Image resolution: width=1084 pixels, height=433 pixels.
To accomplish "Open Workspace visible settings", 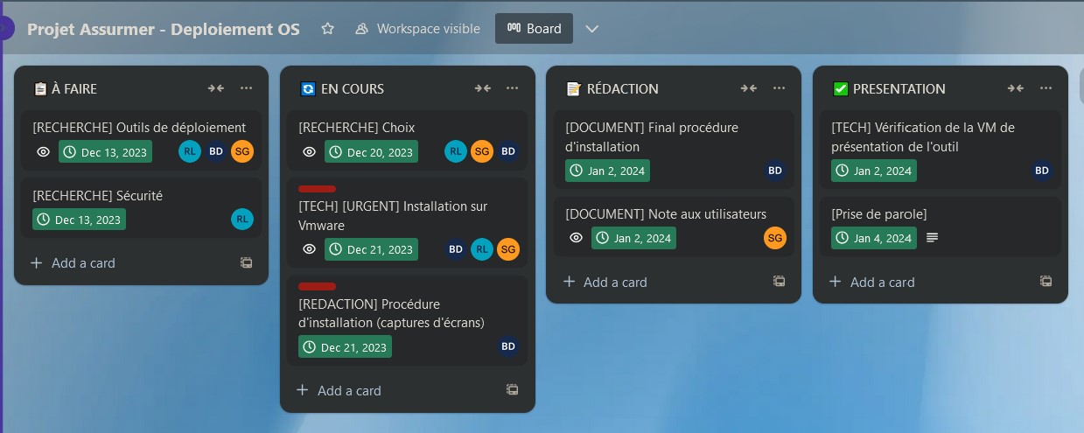I will 417,29.
